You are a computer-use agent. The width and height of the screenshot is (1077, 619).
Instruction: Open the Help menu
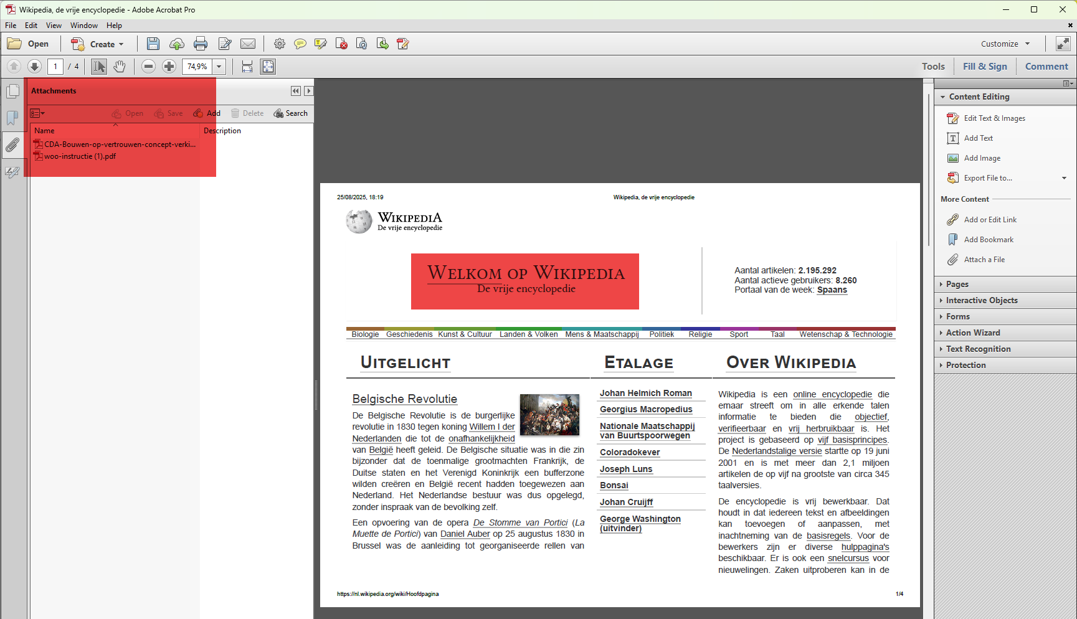click(x=114, y=26)
